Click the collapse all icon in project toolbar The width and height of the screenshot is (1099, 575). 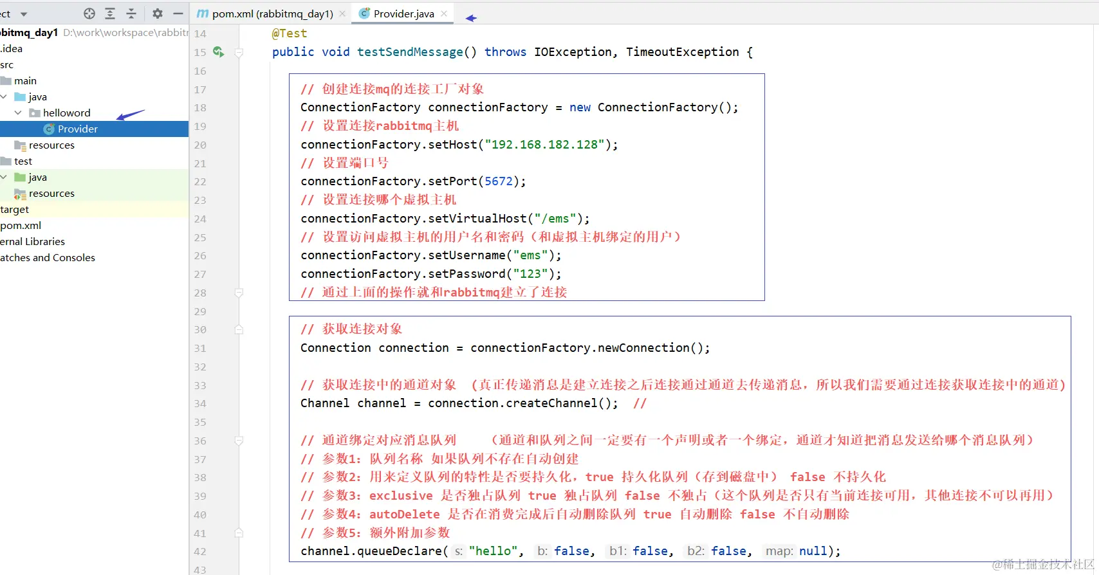click(x=131, y=14)
